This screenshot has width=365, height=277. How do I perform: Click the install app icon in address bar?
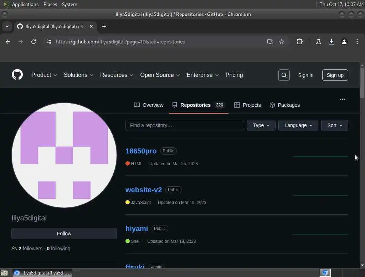[270, 42]
